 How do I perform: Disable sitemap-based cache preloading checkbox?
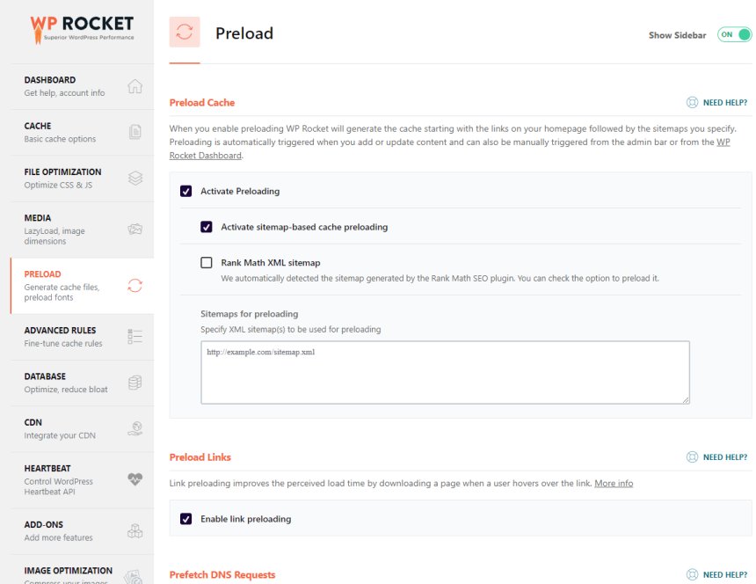pos(207,227)
